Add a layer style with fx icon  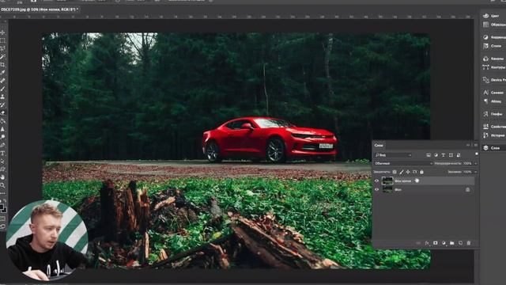pos(427,243)
